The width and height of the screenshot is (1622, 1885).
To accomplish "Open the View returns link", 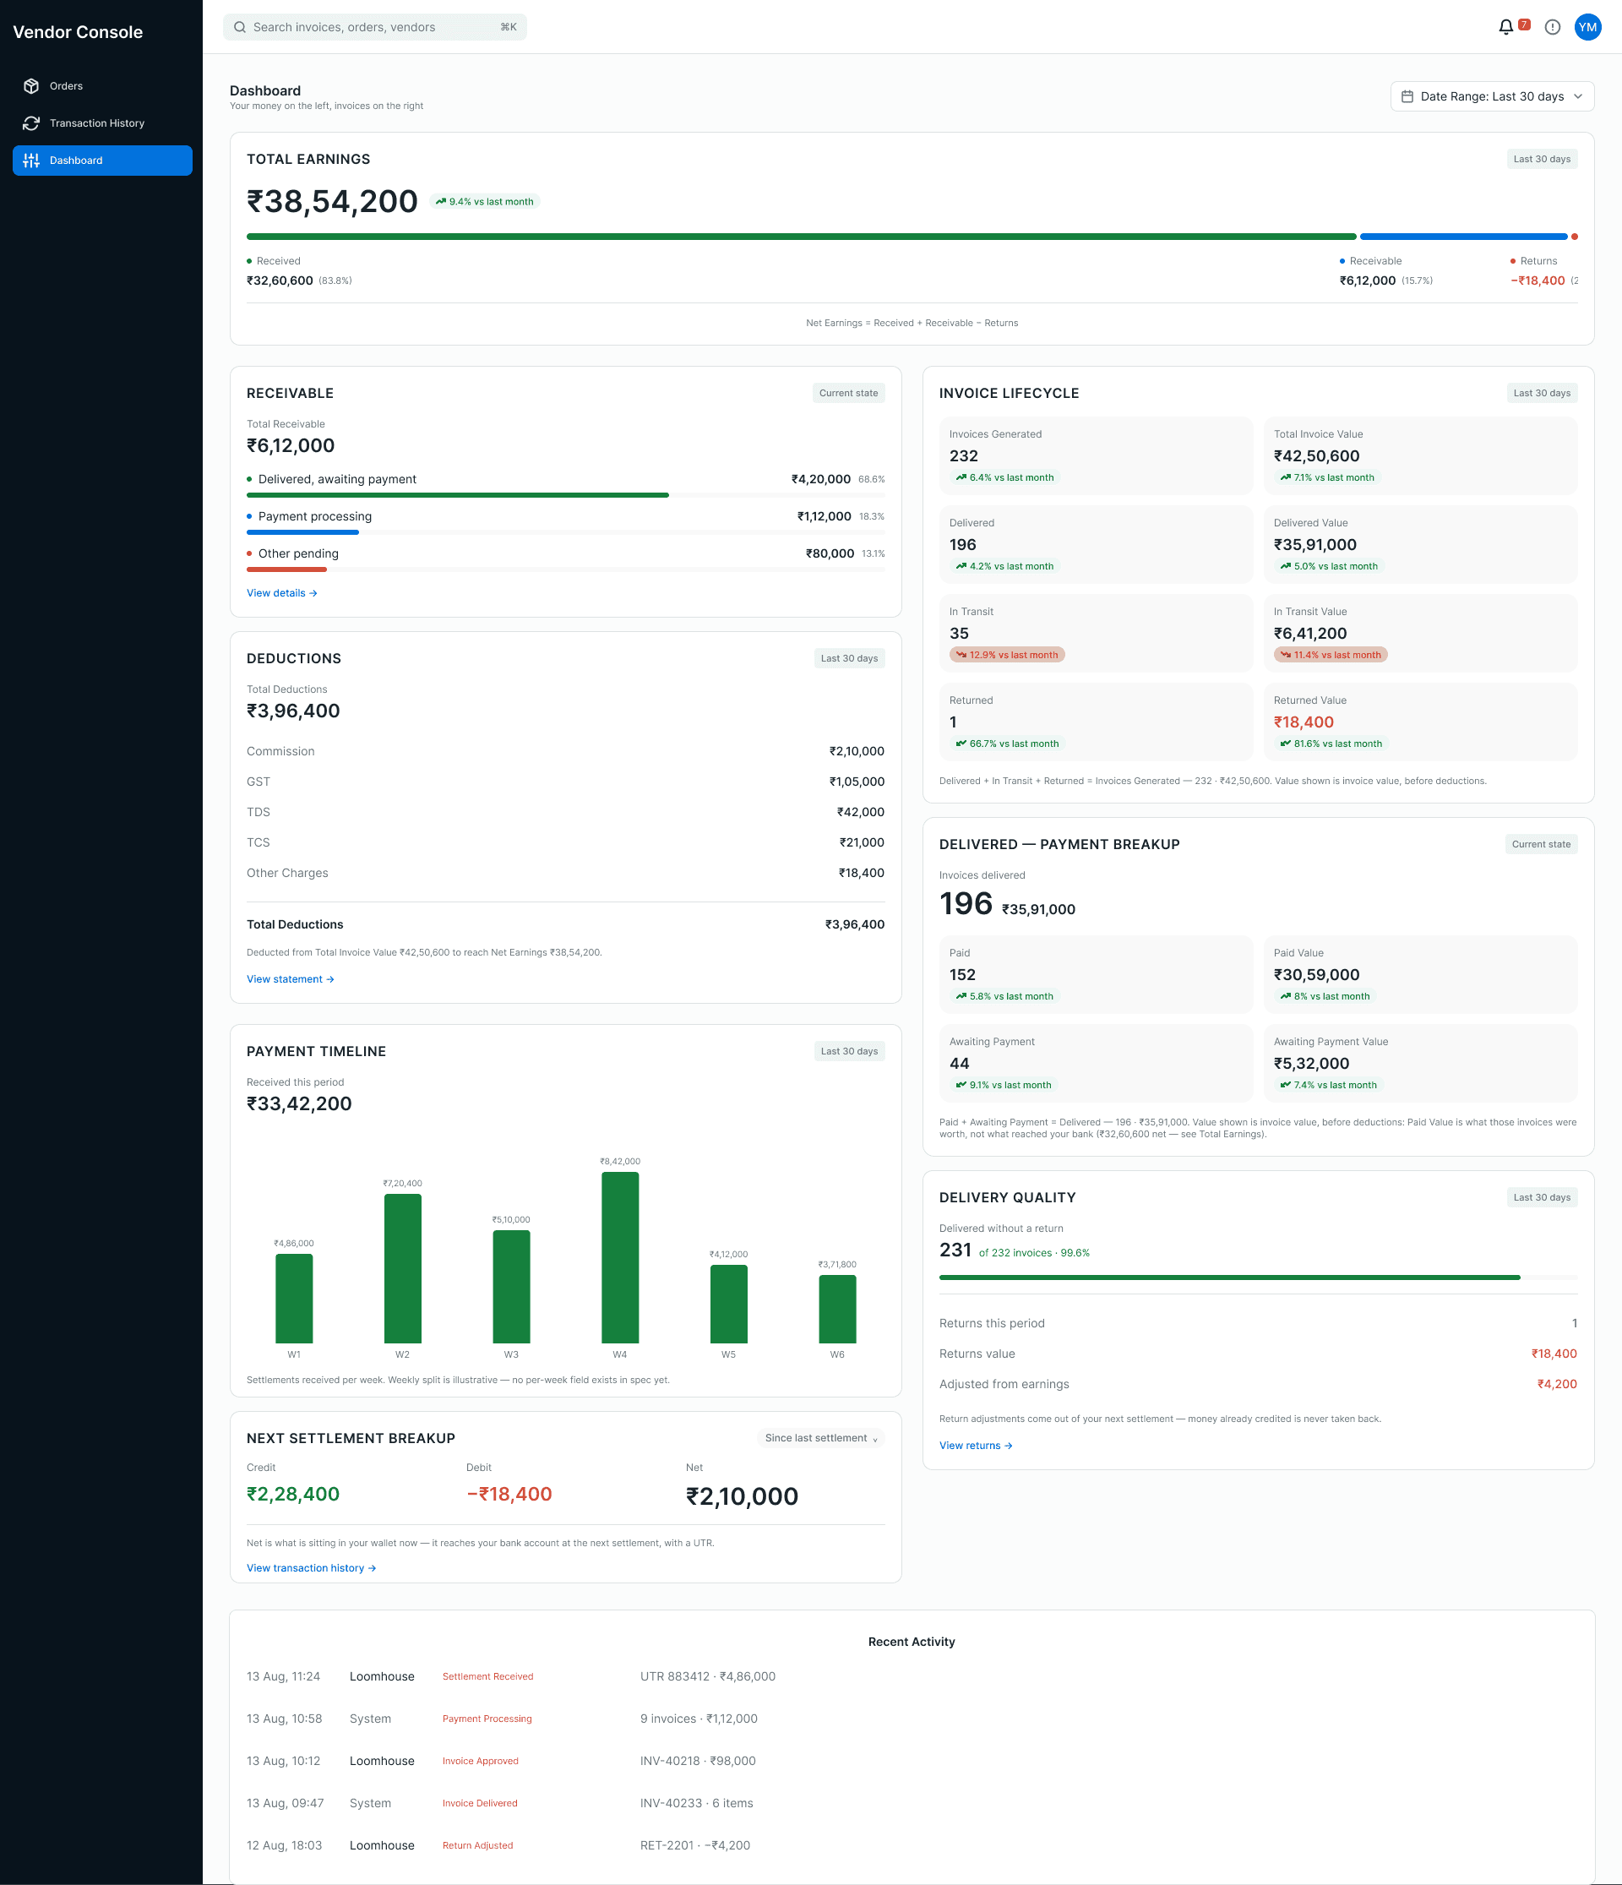I will [x=975, y=1446].
